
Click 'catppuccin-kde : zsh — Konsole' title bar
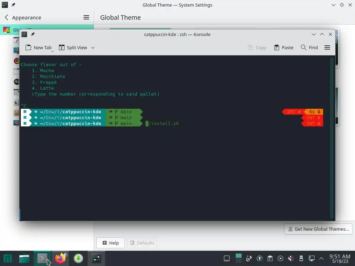point(177,34)
